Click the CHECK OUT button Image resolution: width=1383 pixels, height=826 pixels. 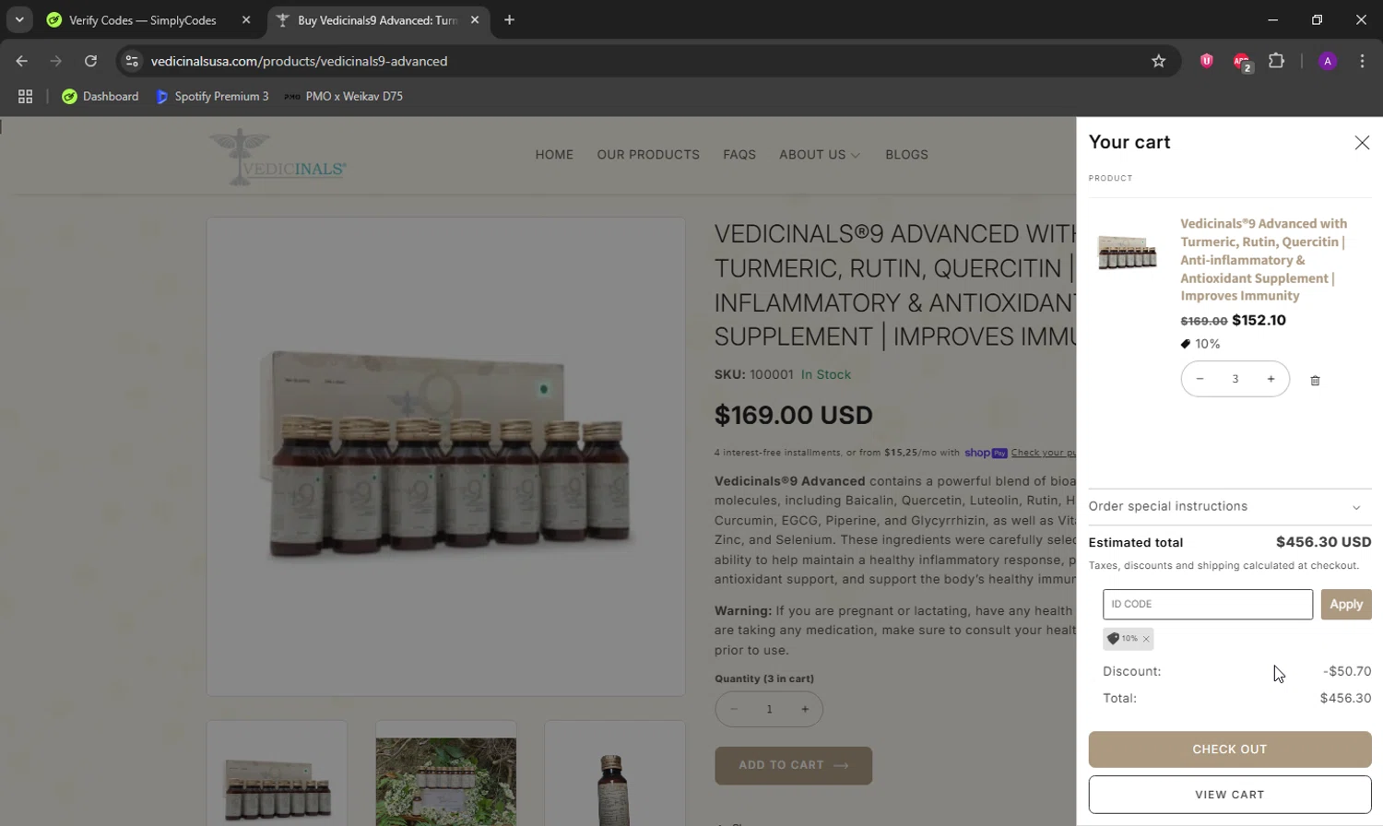tap(1230, 749)
